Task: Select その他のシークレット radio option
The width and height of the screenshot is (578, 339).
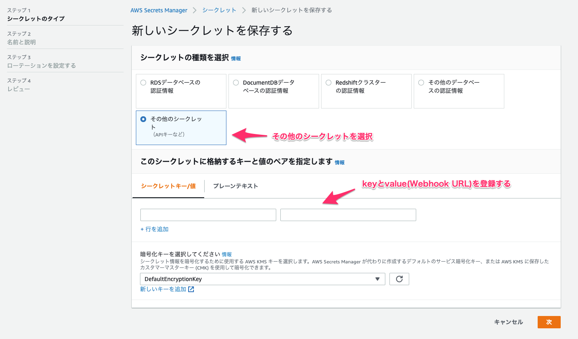Action: (x=143, y=119)
